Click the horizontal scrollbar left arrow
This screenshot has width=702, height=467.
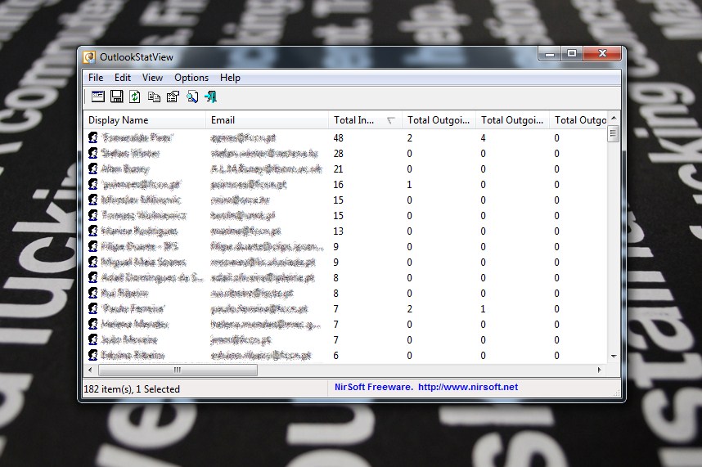tap(90, 370)
